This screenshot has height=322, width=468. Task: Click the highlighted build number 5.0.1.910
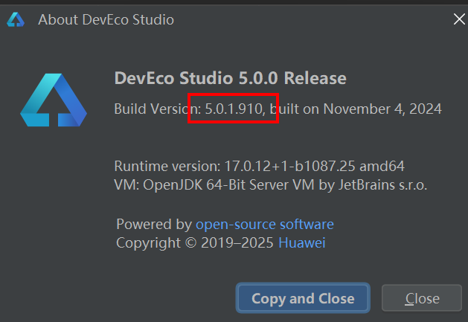[x=234, y=109]
